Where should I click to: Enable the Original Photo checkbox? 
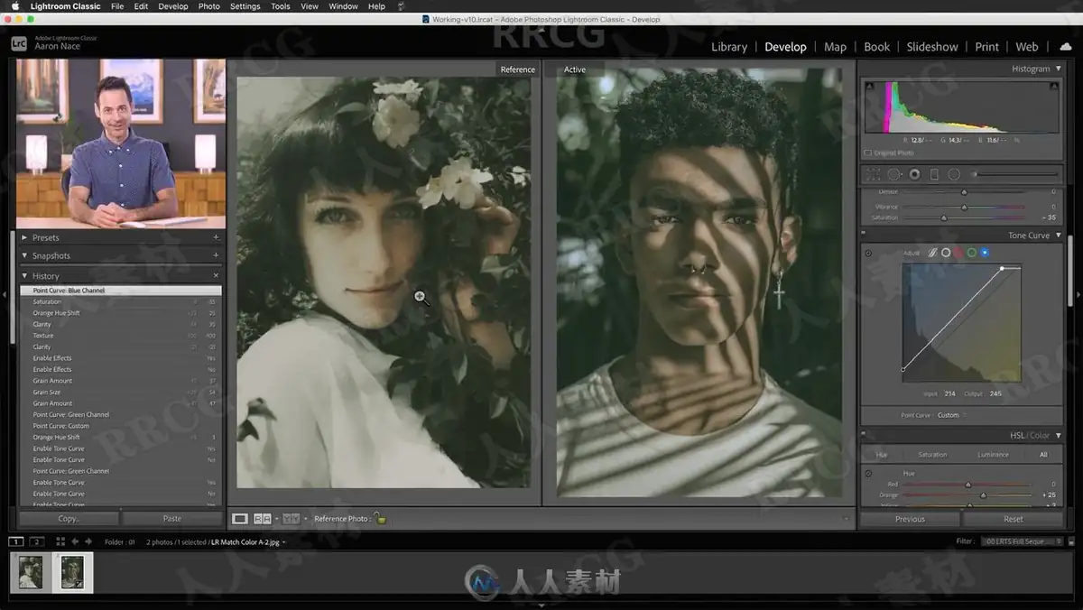pyautogui.click(x=867, y=152)
